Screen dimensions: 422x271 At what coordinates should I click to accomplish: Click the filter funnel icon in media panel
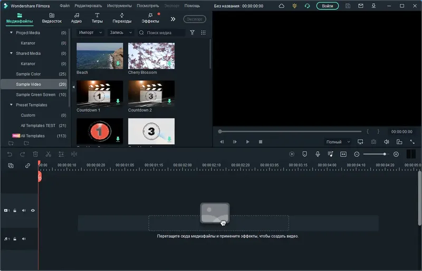pyautogui.click(x=192, y=33)
